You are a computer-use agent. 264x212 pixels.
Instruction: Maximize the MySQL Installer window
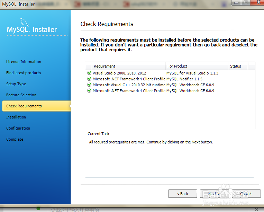pos(246,2)
